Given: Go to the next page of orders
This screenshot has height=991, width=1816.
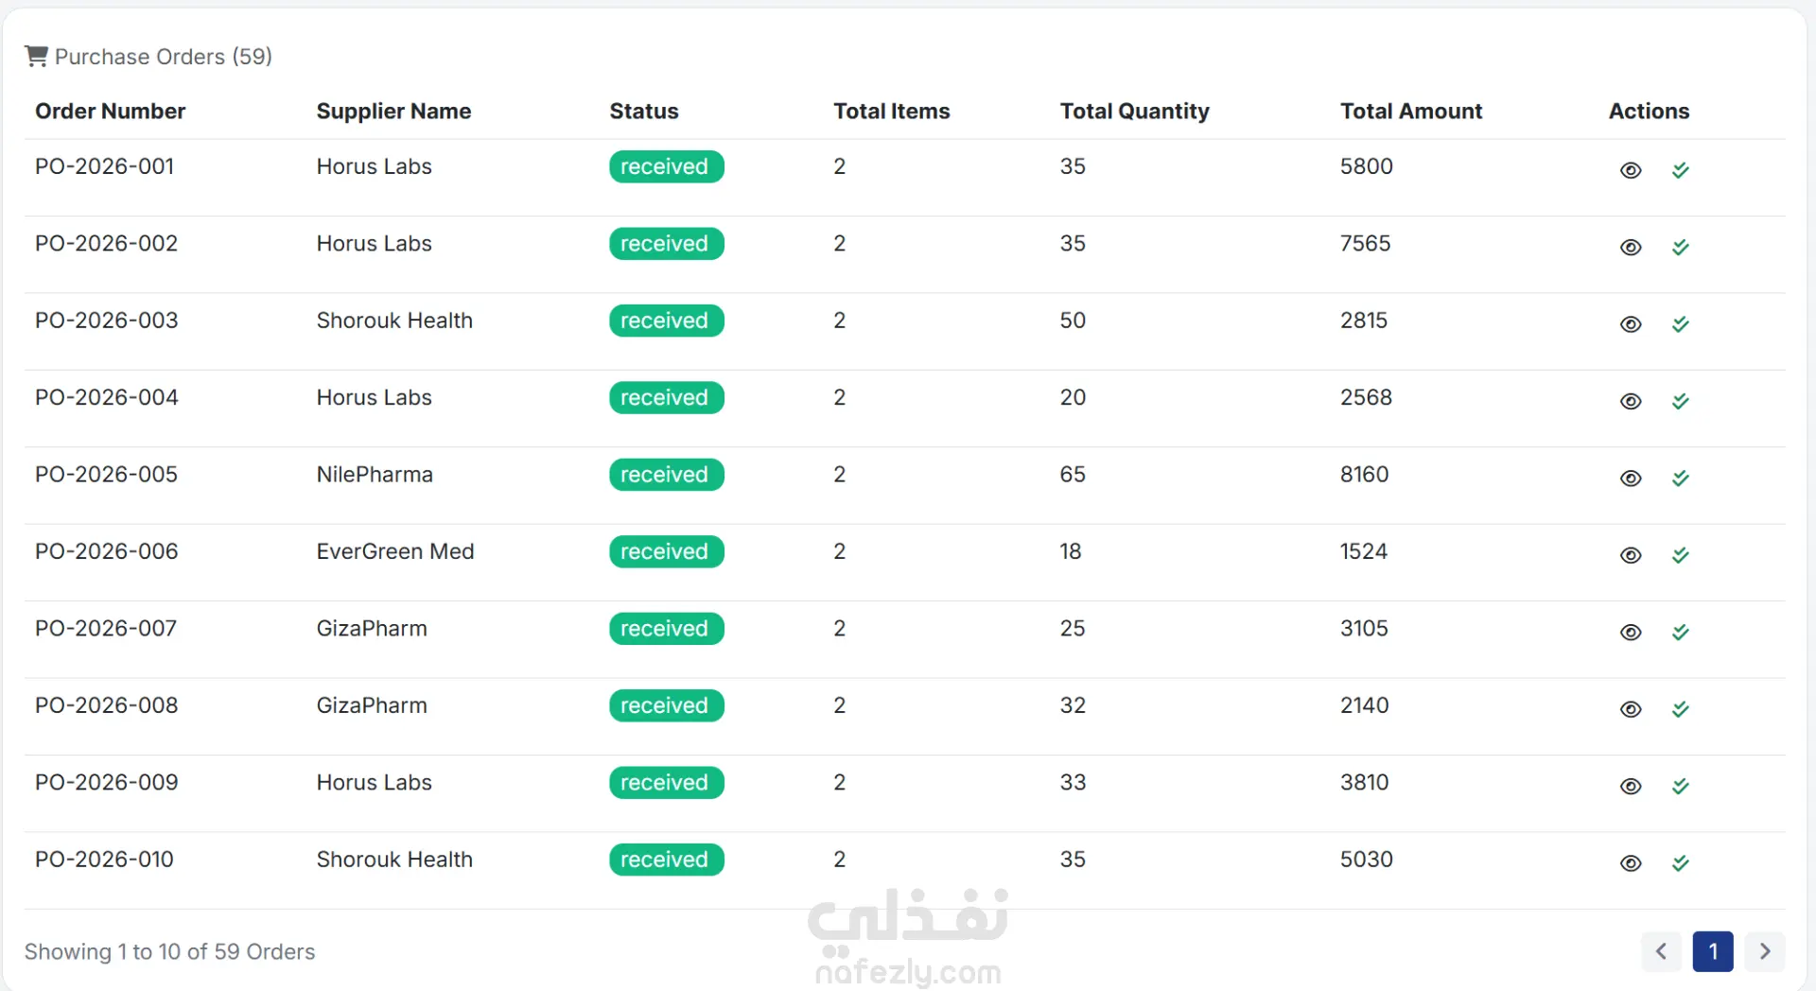Looking at the screenshot, I should (1765, 951).
